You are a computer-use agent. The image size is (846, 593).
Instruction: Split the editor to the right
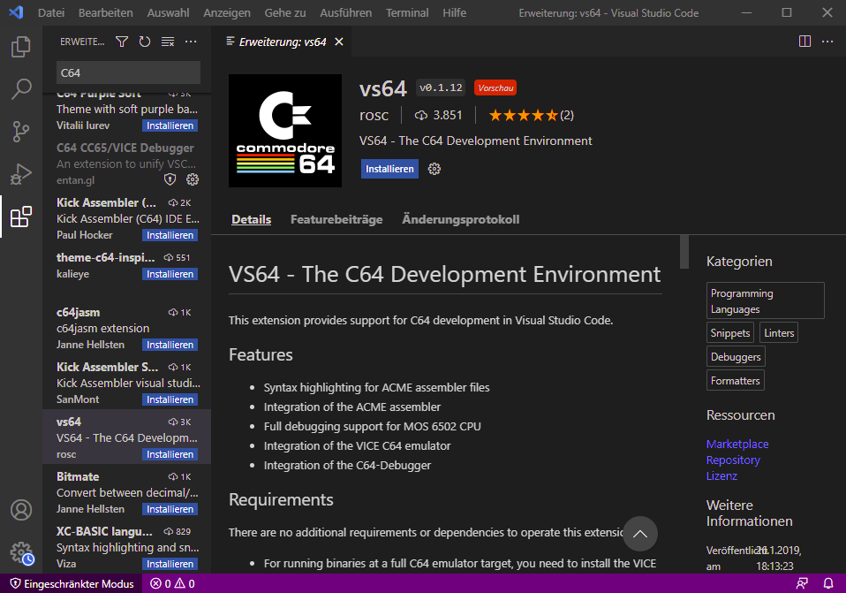pyautogui.click(x=804, y=42)
